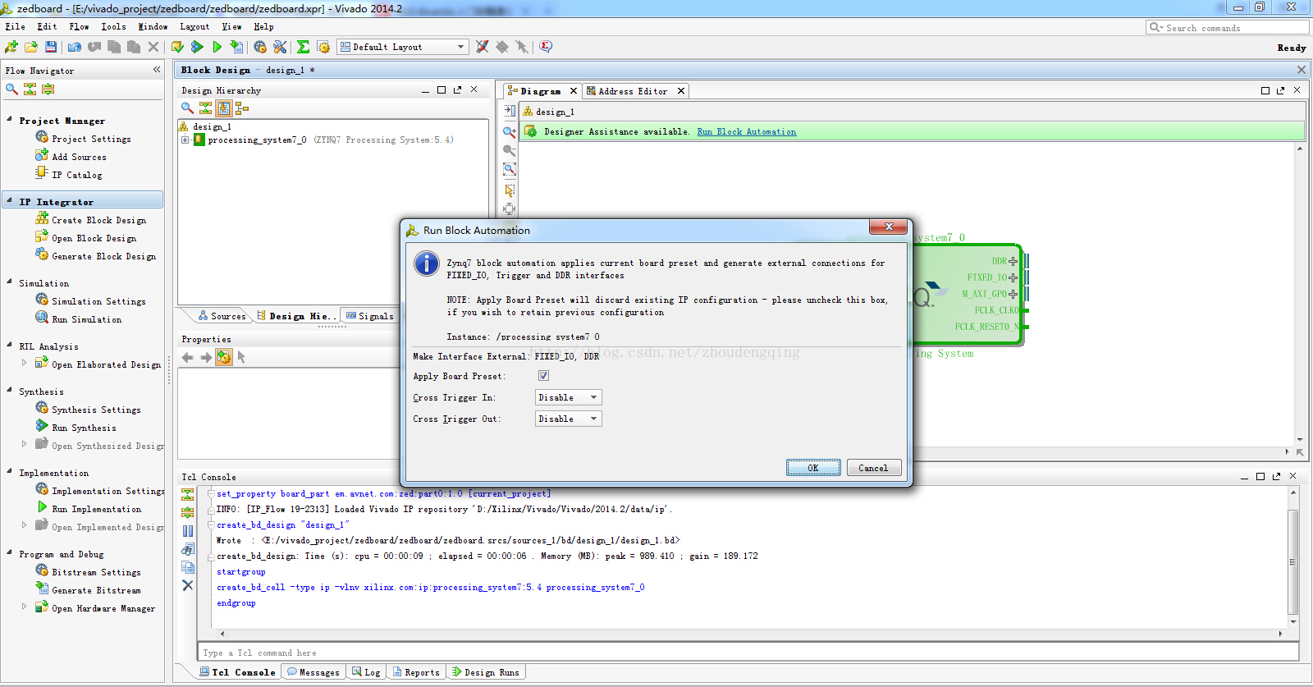Screen dimensions: 1313x687
Task: Expand all items in Flow Navigator
Action: pos(48,89)
